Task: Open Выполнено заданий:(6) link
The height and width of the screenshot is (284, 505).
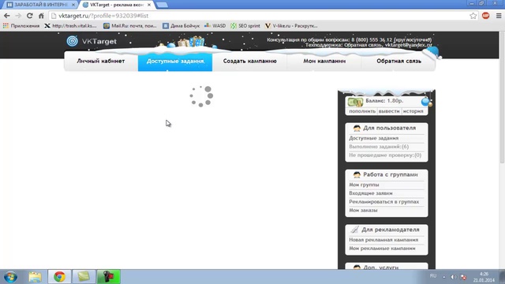Action: pos(379,147)
